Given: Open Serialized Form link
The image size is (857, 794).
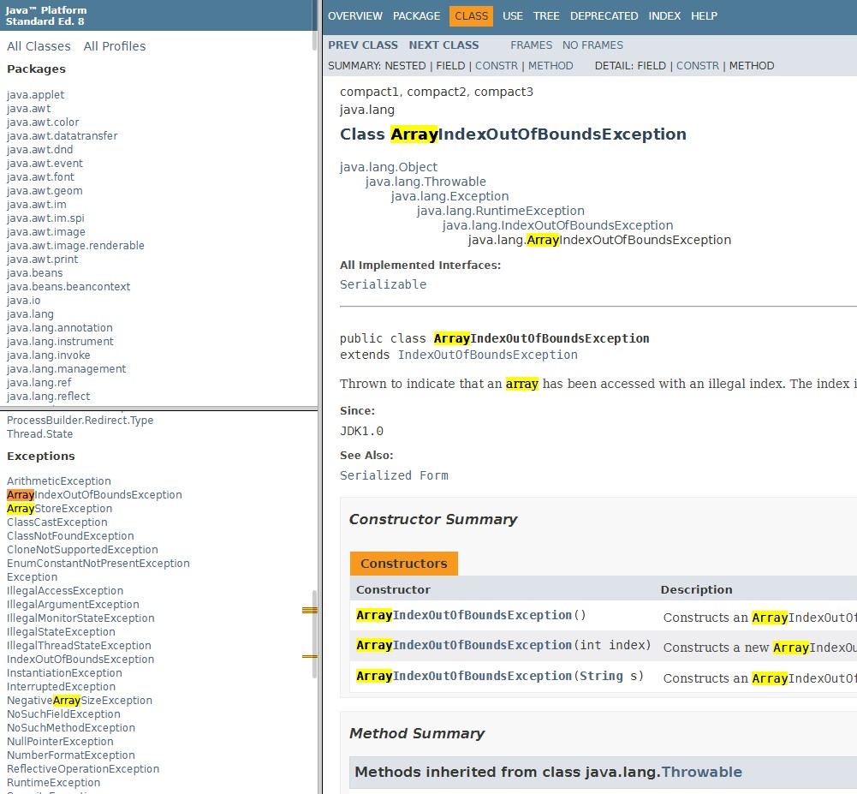Looking at the screenshot, I should [394, 475].
